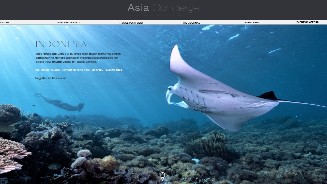Image resolution: width=327 pixels, height=184 pixels.
Task: Click the scroll-down mouse icon
Action: click(x=163, y=175)
